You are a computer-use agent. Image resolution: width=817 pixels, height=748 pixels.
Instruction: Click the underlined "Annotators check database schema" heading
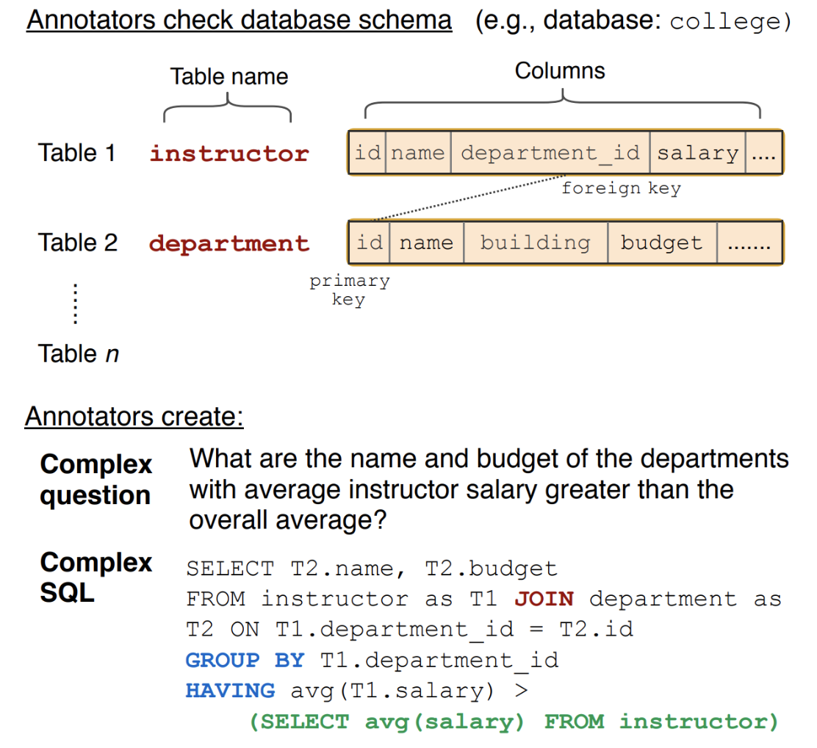click(x=239, y=21)
